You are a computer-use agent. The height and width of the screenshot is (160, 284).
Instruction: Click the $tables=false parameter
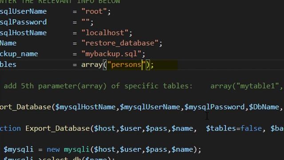point(234,128)
